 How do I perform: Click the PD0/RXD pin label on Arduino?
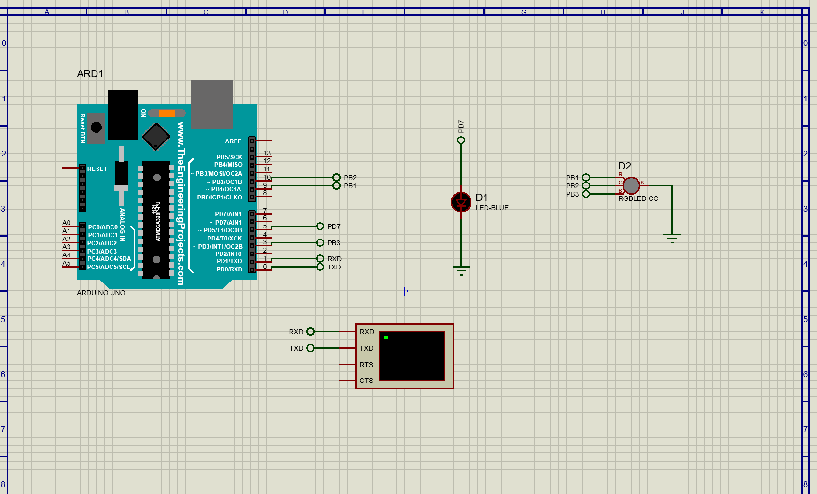229,269
